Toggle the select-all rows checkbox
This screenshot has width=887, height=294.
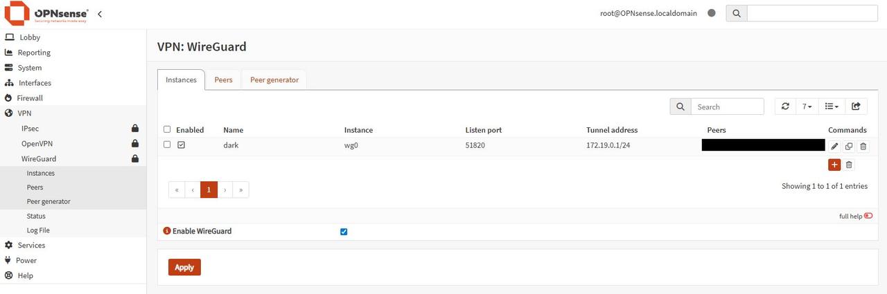[167, 129]
